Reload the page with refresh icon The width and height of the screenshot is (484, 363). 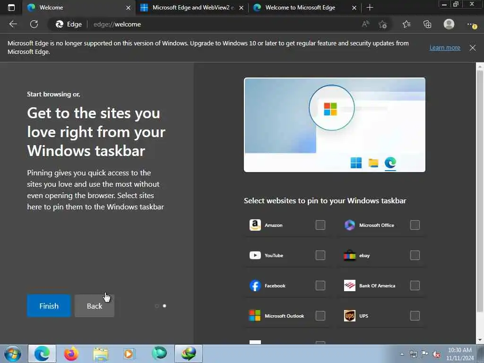[x=34, y=24]
